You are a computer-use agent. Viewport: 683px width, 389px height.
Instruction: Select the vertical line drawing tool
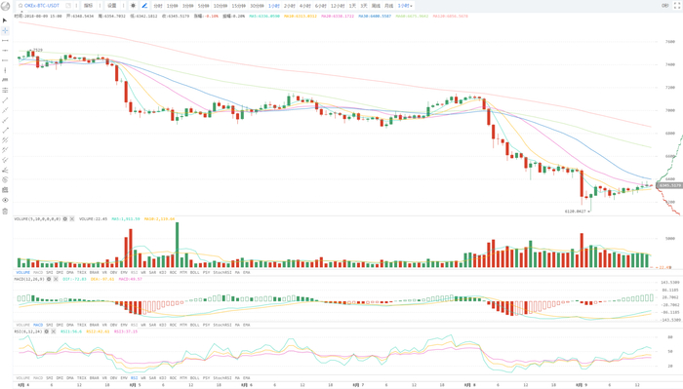(x=5, y=70)
